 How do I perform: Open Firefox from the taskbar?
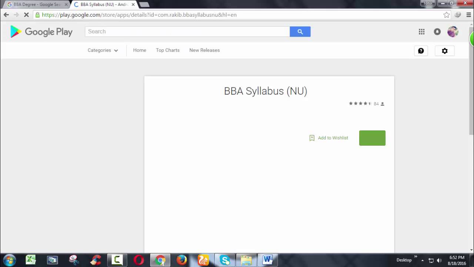tap(182, 260)
